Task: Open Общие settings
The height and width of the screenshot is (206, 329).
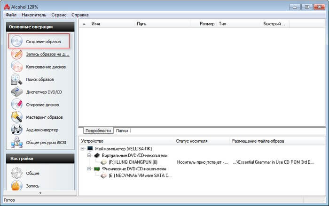Action: (x=32, y=173)
